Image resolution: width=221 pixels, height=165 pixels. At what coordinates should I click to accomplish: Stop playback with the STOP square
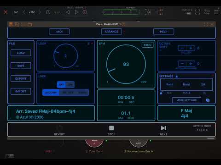click(x=111, y=128)
